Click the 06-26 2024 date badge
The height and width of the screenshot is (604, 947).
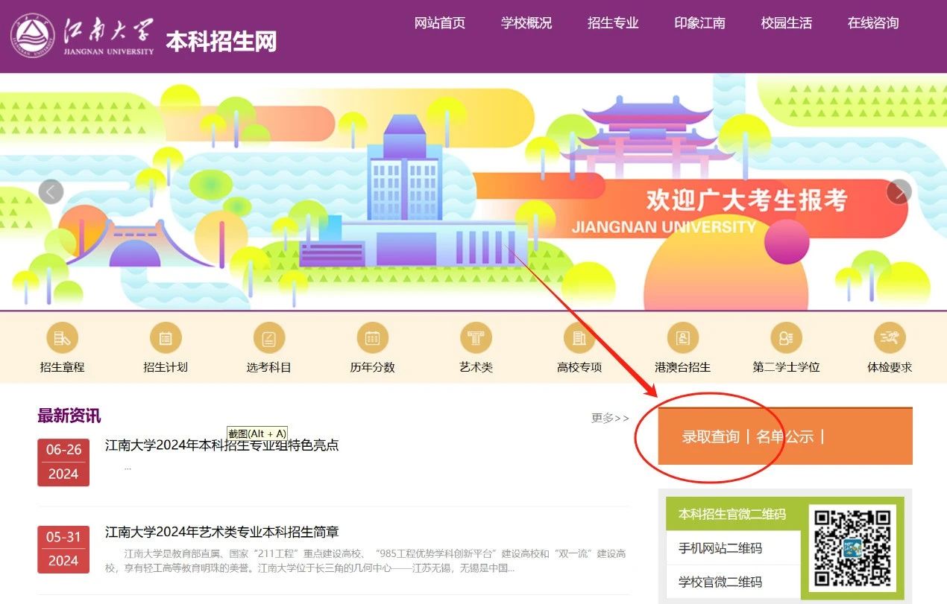tap(63, 462)
